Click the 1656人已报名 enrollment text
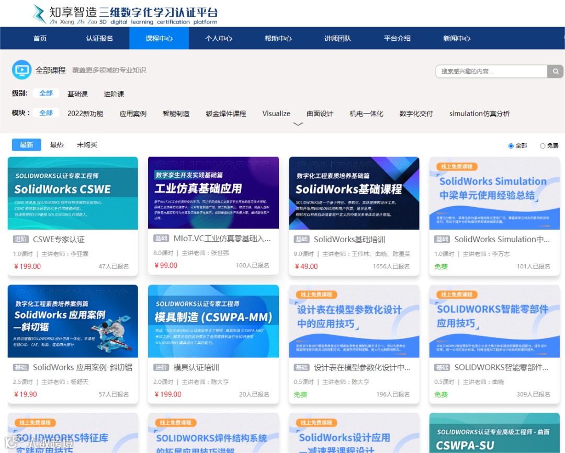Image resolution: width=565 pixels, height=453 pixels. 391,266
